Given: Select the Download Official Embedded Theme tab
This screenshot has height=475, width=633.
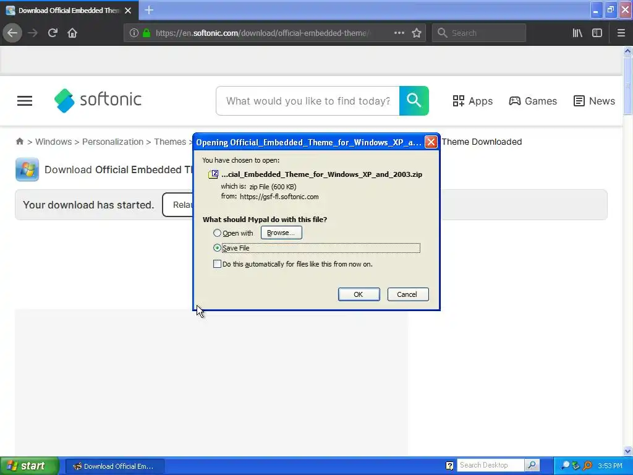Looking at the screenshot, I should [69, 10].
